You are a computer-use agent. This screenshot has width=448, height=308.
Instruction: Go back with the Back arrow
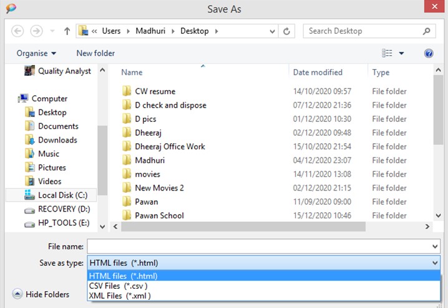pyautogui.click(x=17, y=30)
